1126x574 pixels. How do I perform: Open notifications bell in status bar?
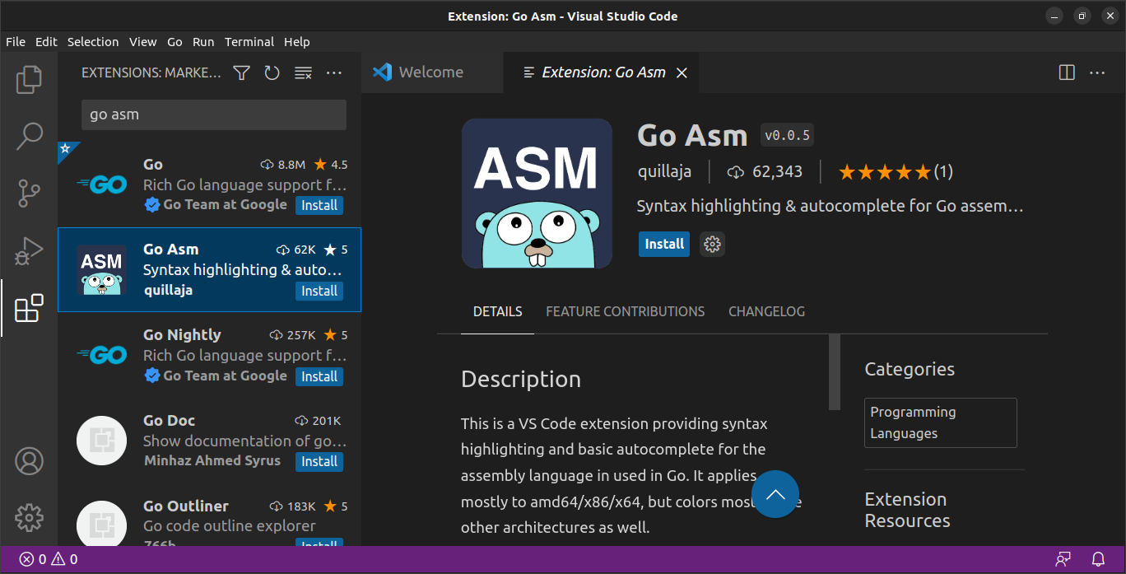1098,560
